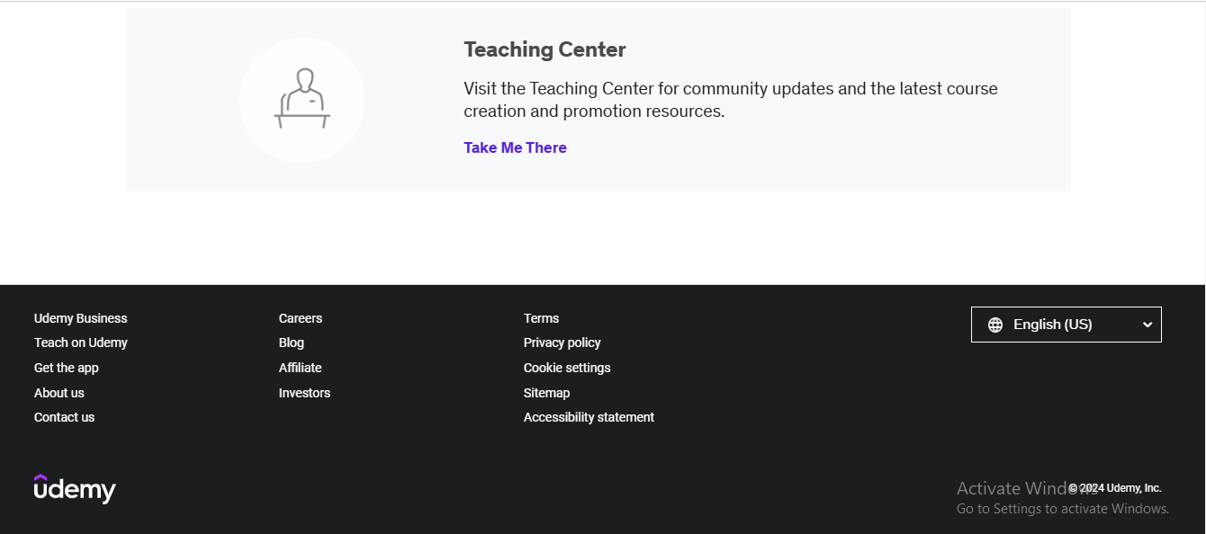Open the Get the app link
The height and width of the screenshot is (534, 1206).
click(66, 367)
